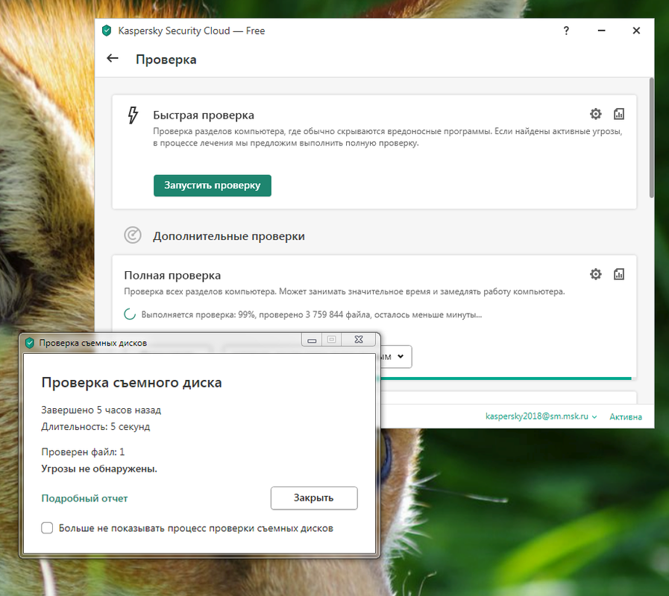
Task: Open the Подробный отчет link
Action: tap(84, 498)
